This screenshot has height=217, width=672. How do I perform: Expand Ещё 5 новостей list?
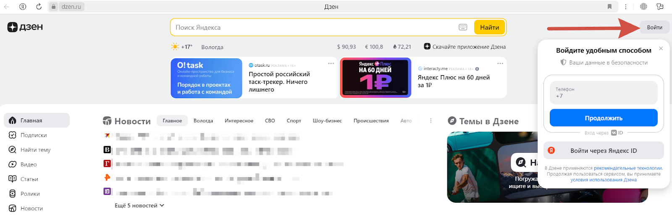coord(139,206)
